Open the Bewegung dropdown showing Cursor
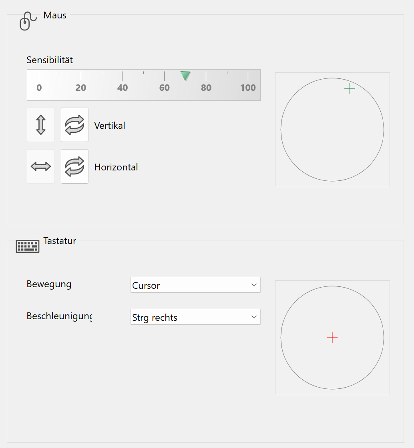 click(x=195, y=284)
